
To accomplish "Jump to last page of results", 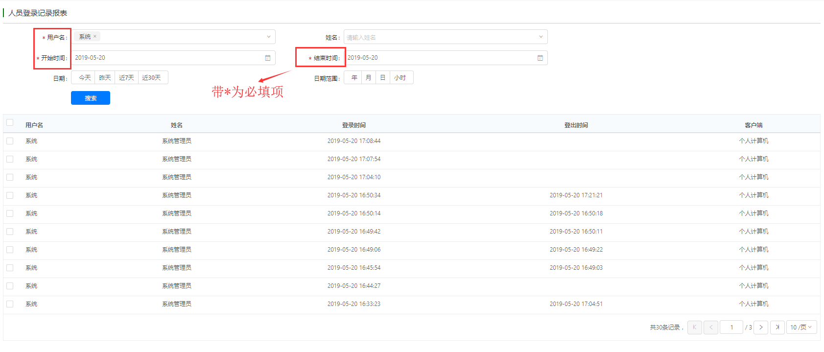I will (777, 327).
